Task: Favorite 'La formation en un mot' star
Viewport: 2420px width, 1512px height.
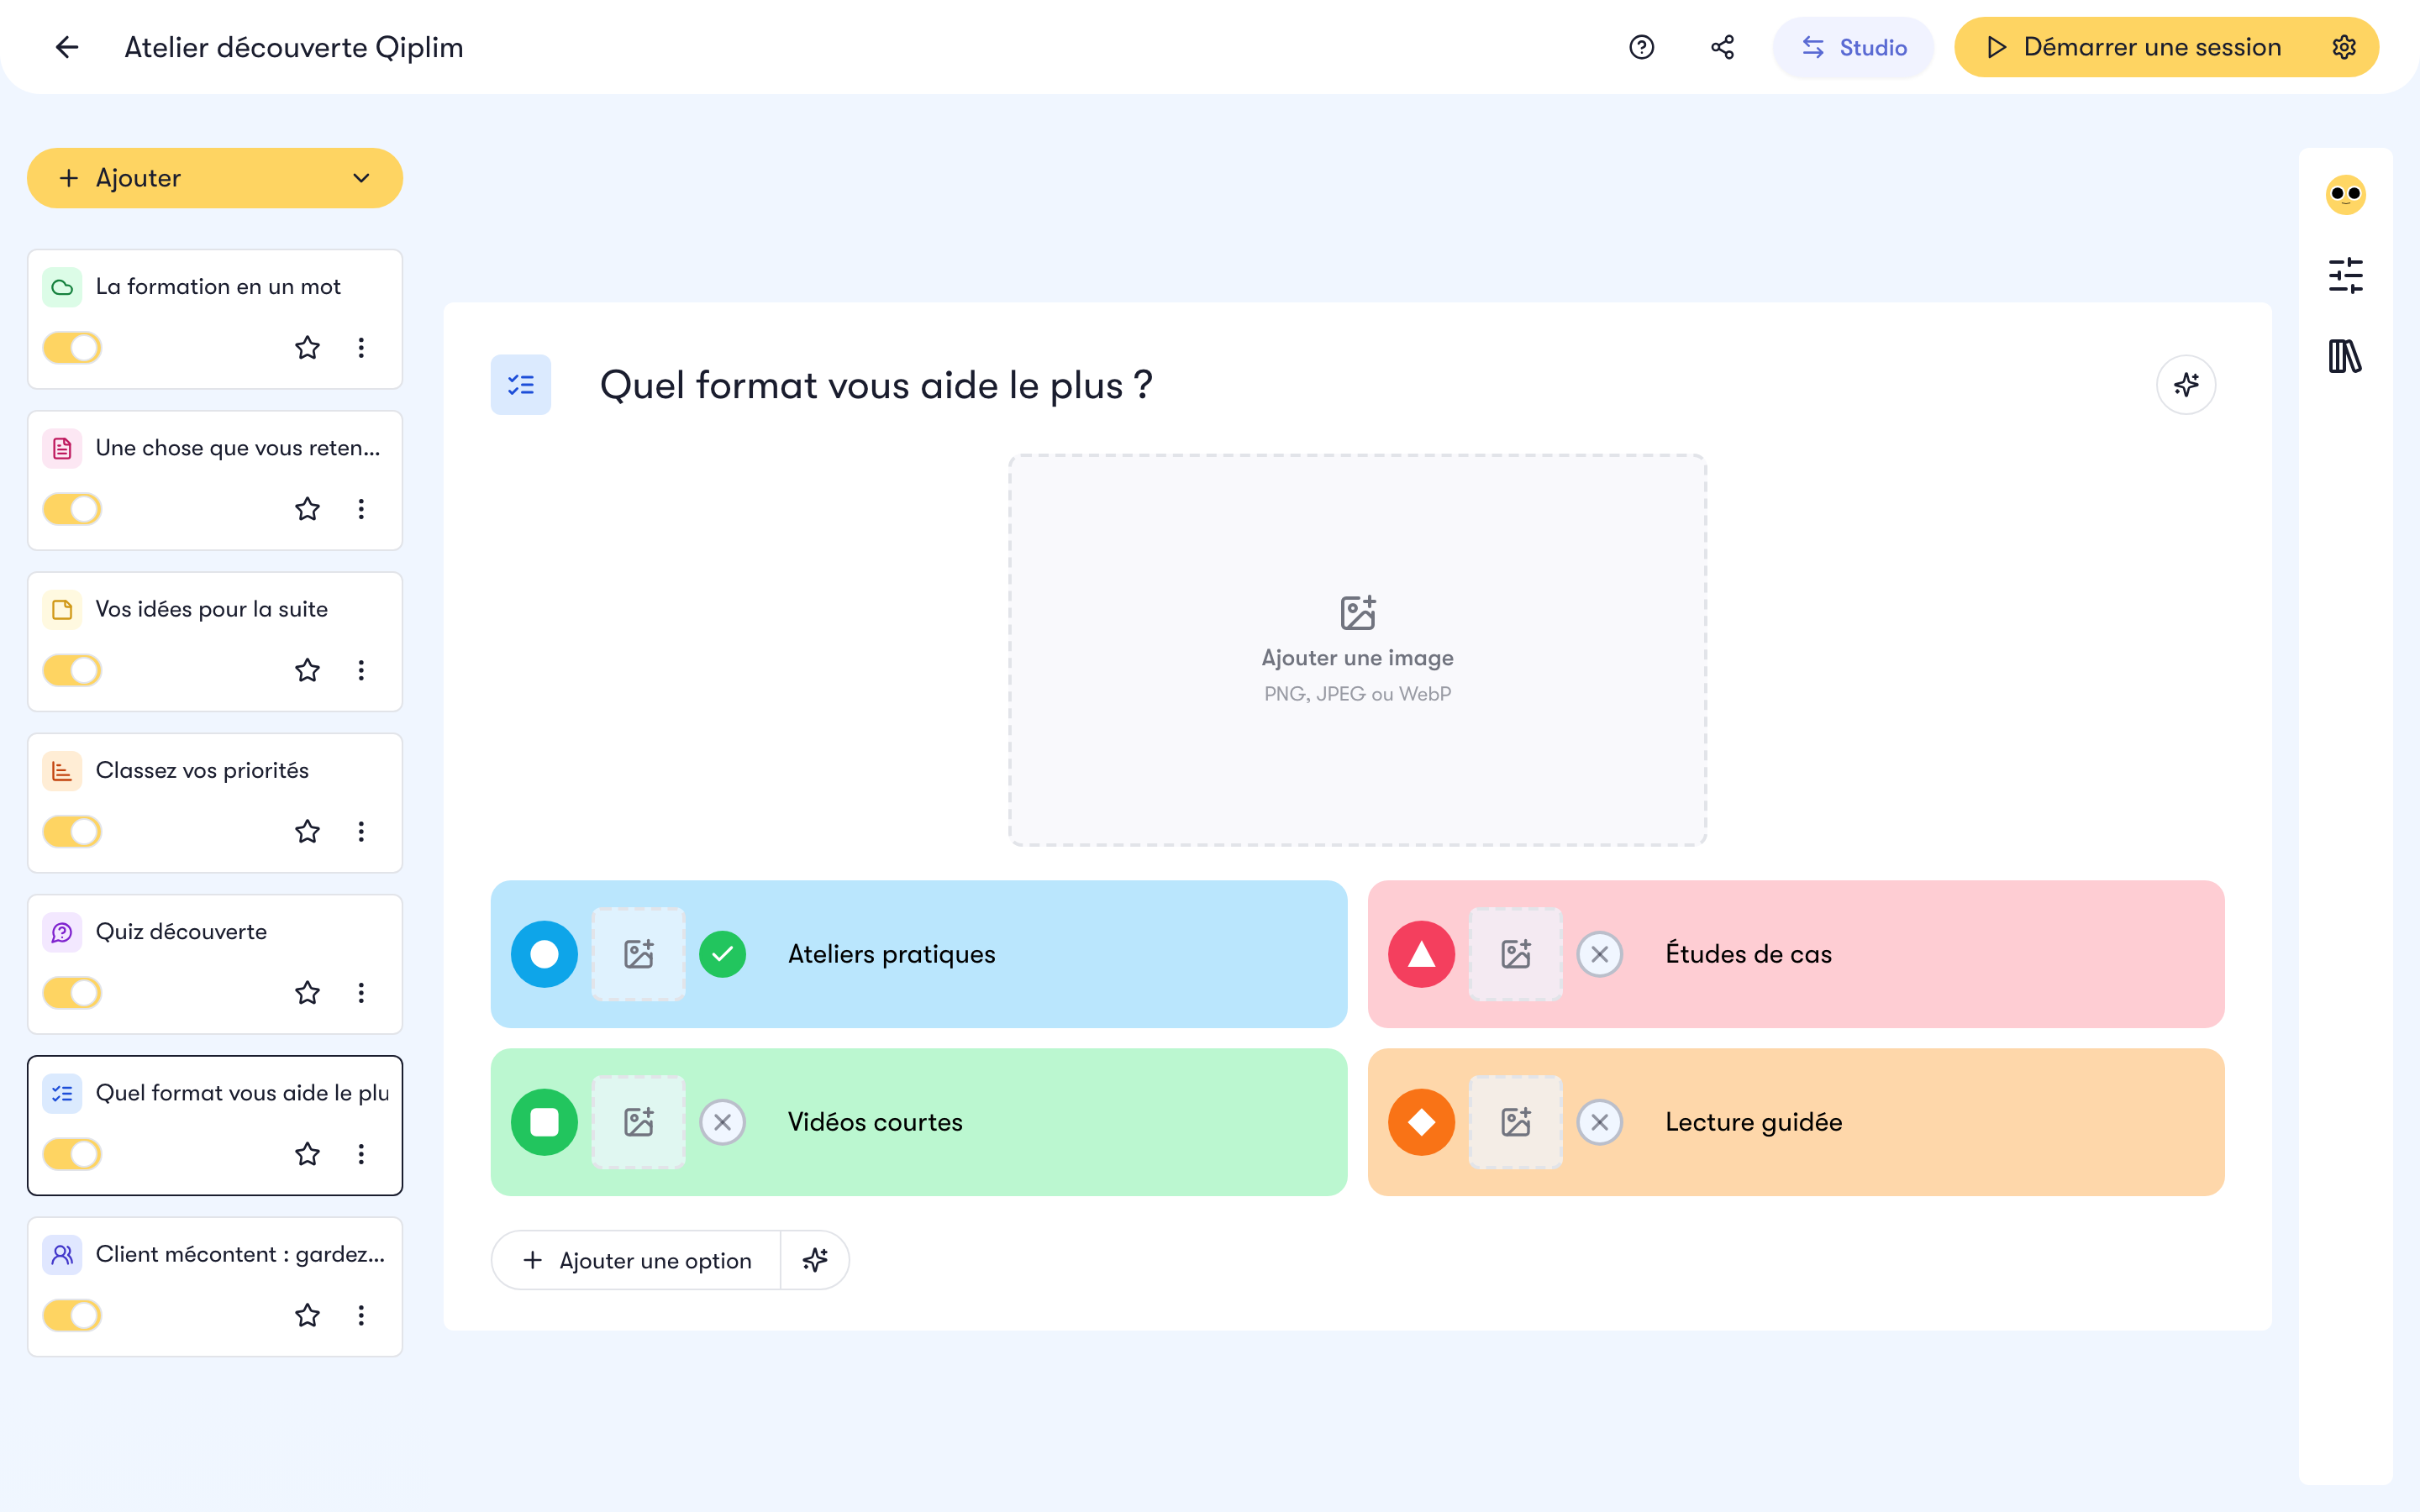Action: tap(307, 348)
